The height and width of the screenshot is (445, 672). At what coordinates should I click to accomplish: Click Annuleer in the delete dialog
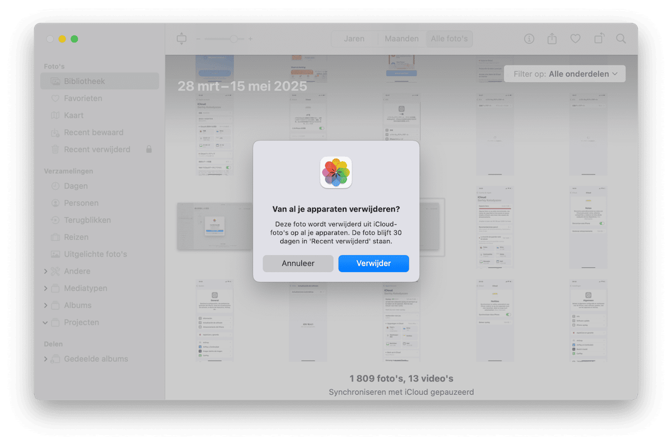tap(298, 263)
